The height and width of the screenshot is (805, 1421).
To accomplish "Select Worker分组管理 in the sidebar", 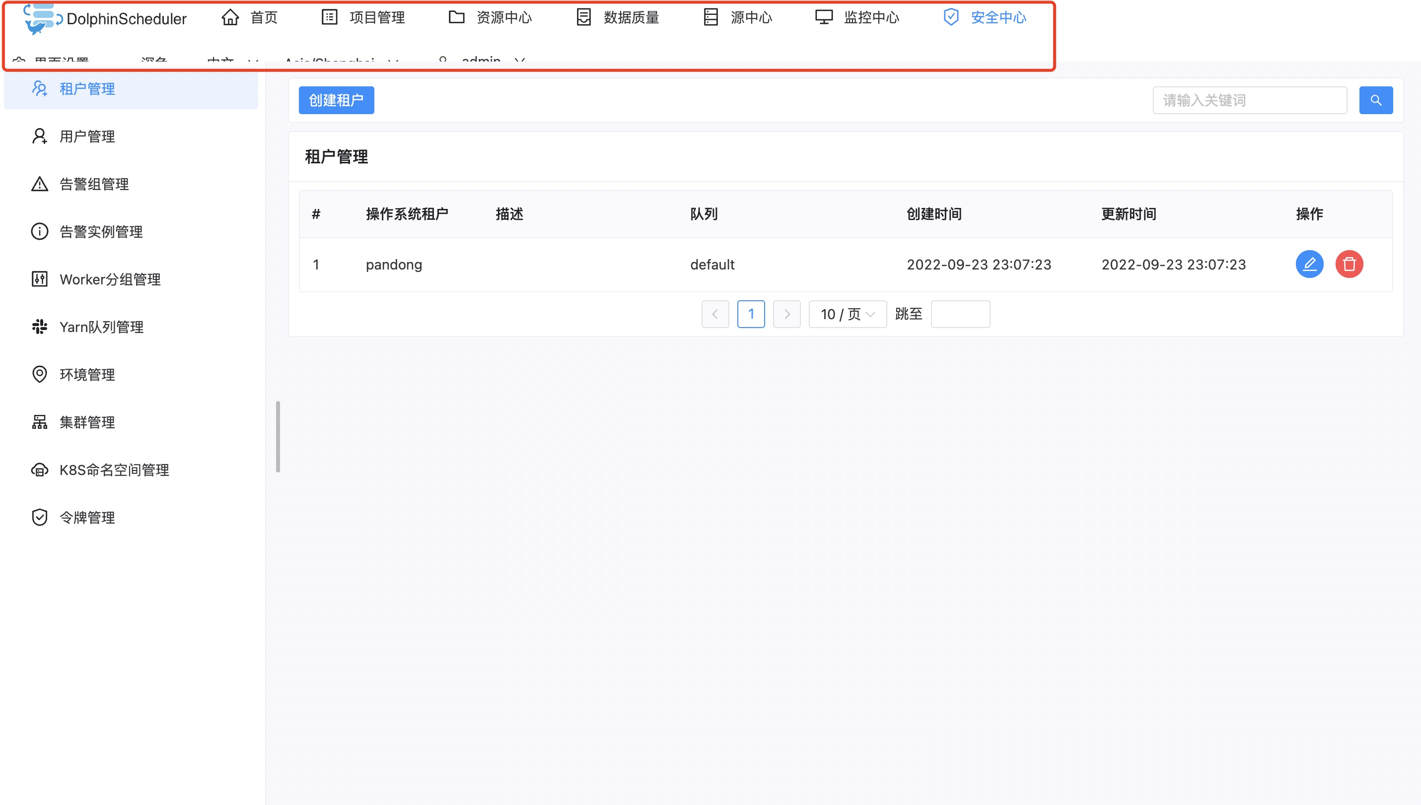I will pos(110,279).
